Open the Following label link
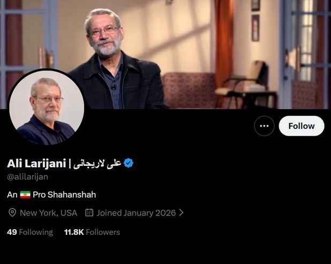The height and width of the screenshot is (264, 331). (x=36, y=232)
